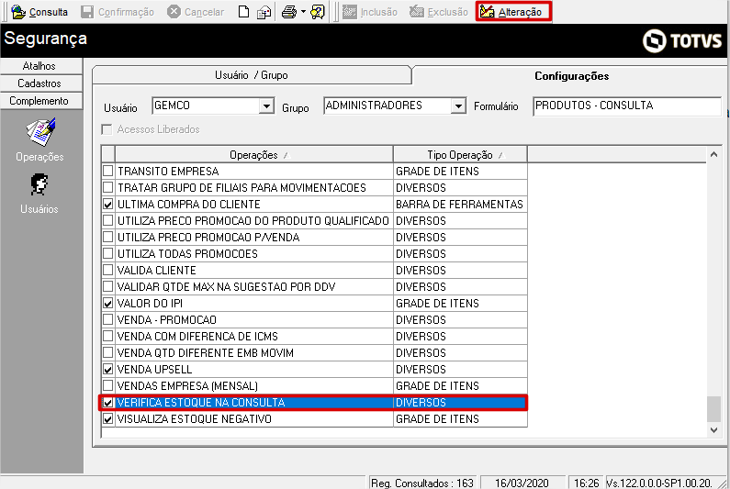Image resolution: width=730 pixels, height=489 pixels.
Task: Click the vertical scrollbar thumb
Action: coord(713,409)
